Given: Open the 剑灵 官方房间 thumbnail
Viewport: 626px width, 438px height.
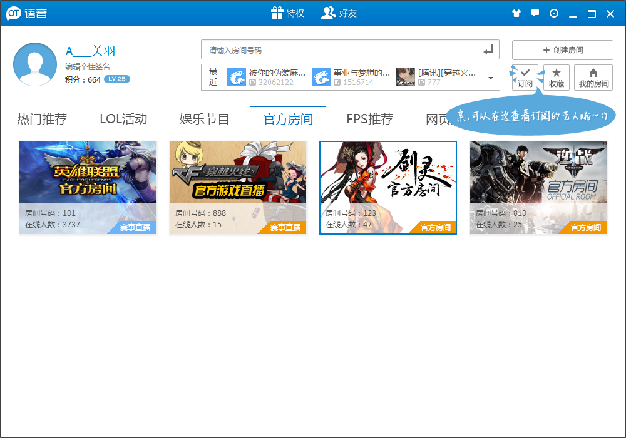Looking at the screenshot, I should pyautogui.click(x=388, y=188).
